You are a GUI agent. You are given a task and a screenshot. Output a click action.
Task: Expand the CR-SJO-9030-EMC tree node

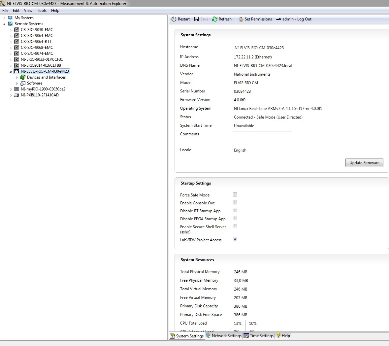pos(11,30)
